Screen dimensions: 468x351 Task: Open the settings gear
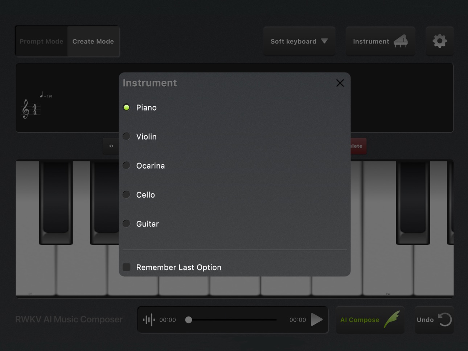click(440, 41)
